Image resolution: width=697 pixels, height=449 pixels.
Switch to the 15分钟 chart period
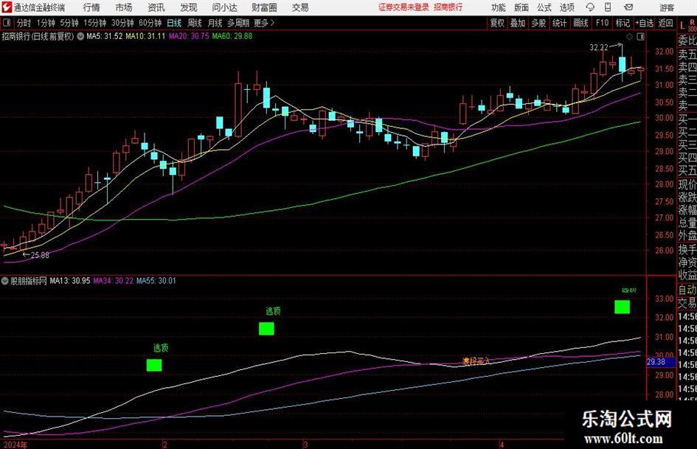pos(94,23)
